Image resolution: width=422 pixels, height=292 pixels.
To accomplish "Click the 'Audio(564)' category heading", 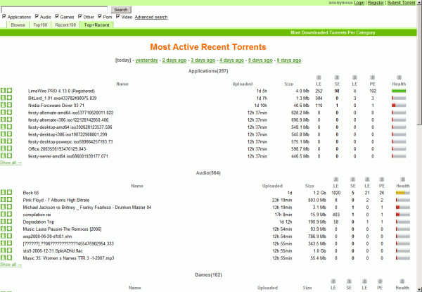I will coord(208,173).
